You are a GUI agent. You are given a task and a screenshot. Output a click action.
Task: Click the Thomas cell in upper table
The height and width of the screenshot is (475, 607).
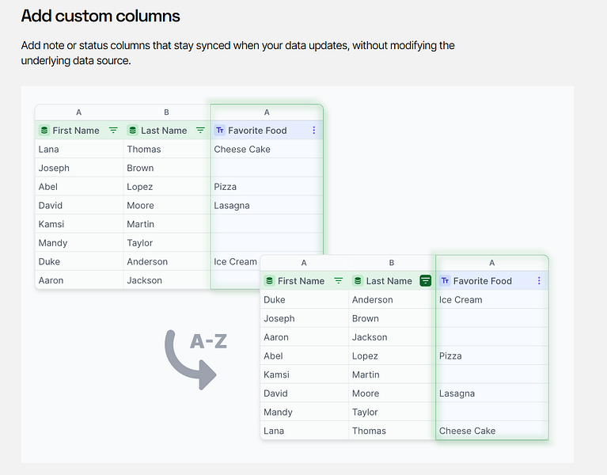(x=167, y=149)
